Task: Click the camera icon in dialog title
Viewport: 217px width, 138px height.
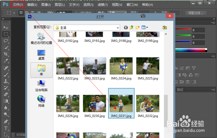Action: 143,16
